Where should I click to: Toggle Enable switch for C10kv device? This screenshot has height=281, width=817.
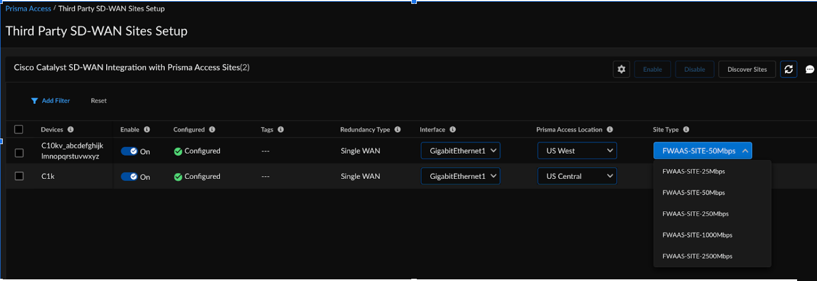coord(129,151)
